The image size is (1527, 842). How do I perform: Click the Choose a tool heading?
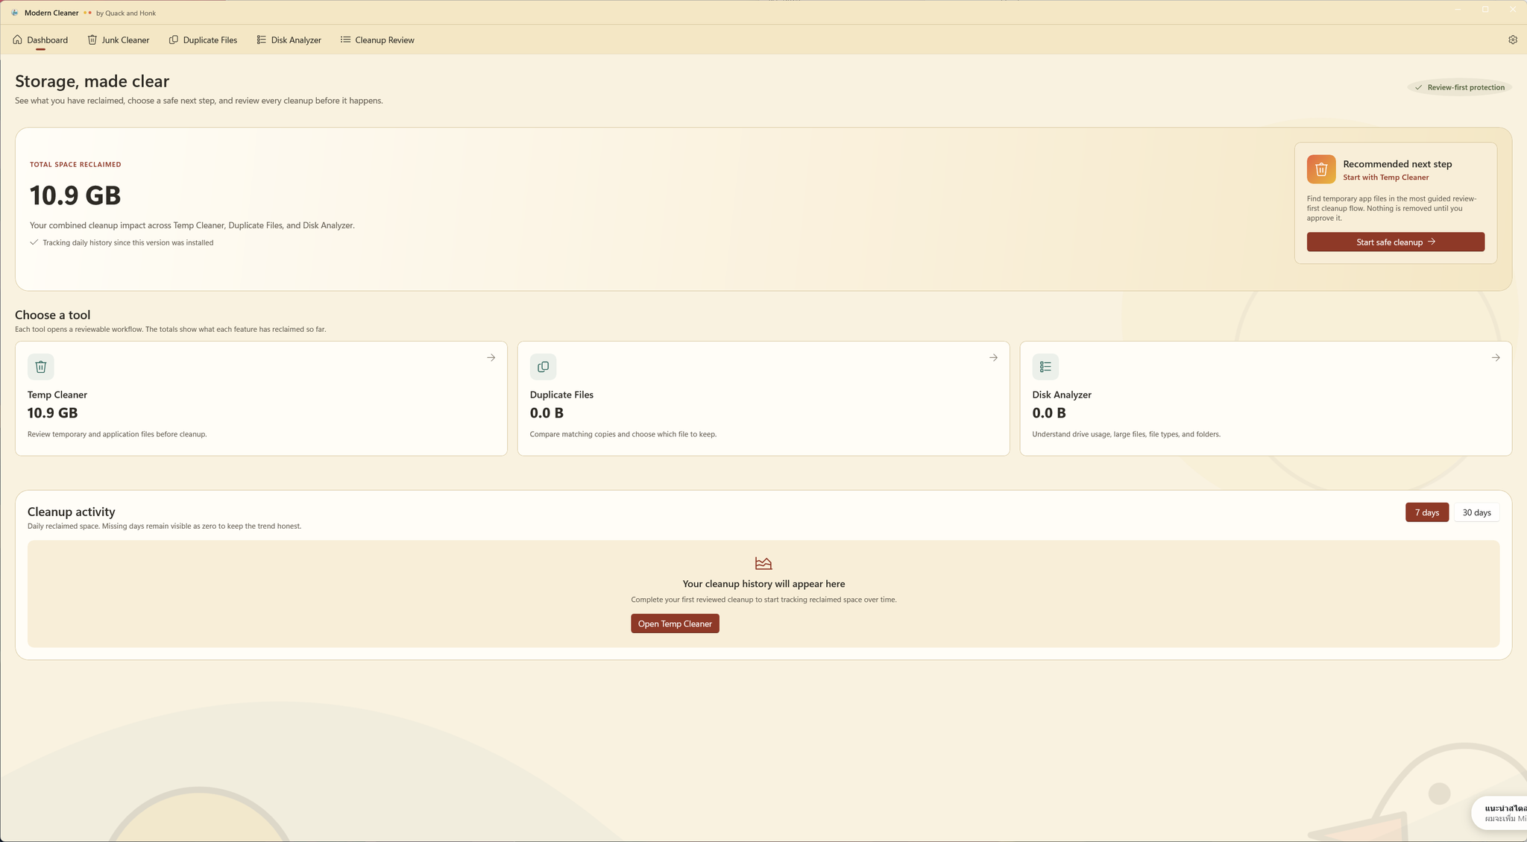point(52,315)
